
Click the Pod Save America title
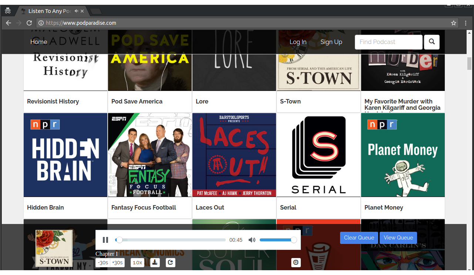[137, 101]
